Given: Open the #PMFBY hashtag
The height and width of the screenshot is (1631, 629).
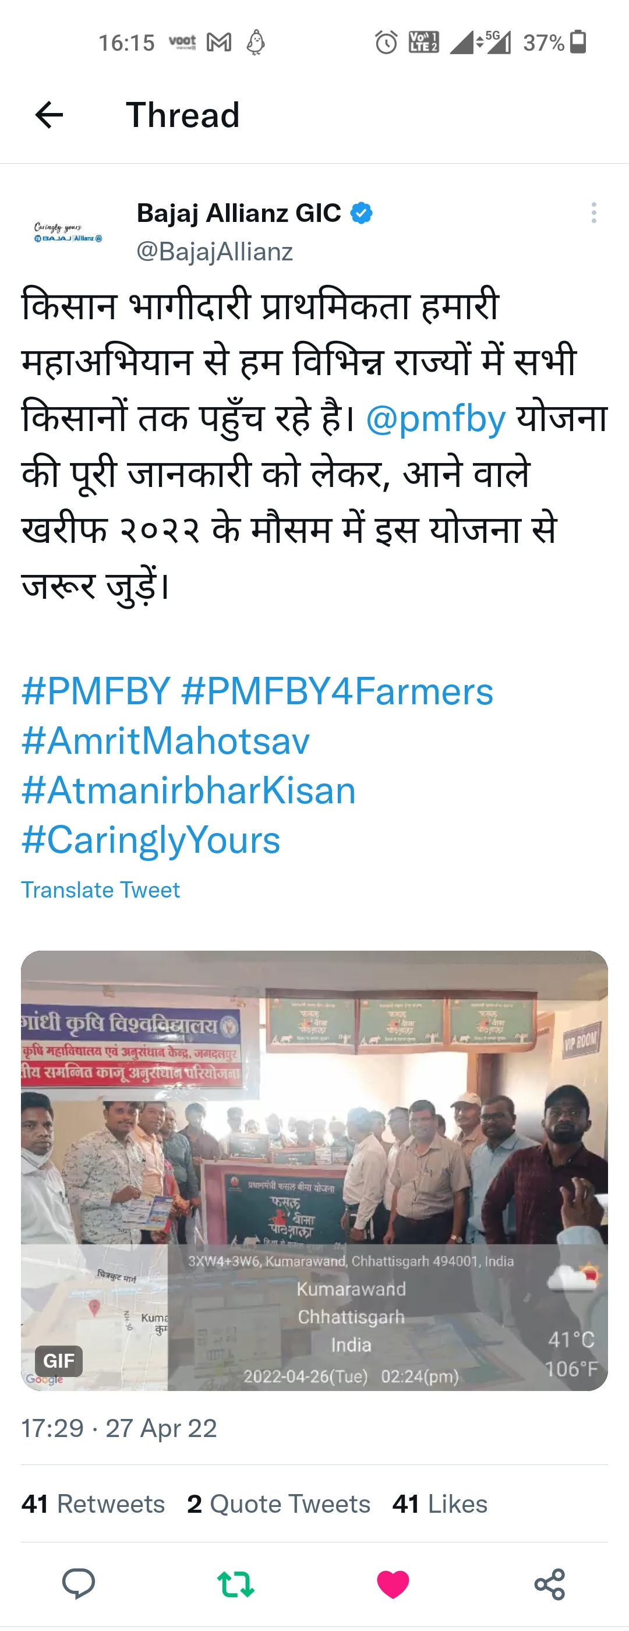Looking at the screenshot, I should pyautogui.click(x=96, y=691).
